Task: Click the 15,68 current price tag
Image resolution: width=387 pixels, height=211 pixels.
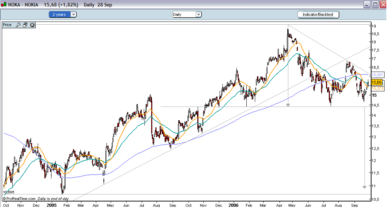Action: (377, 82)
